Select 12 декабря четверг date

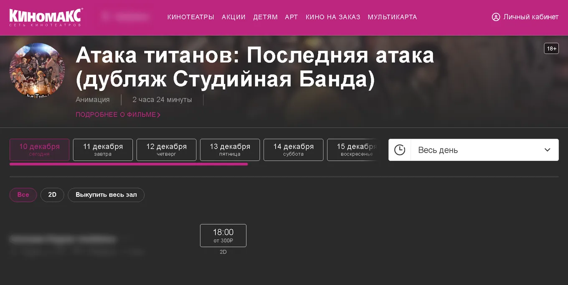pyautogui.click(x=167, y=150)
